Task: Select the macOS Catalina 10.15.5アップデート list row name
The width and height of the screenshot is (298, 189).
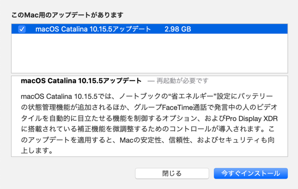Action: (93, 29)
